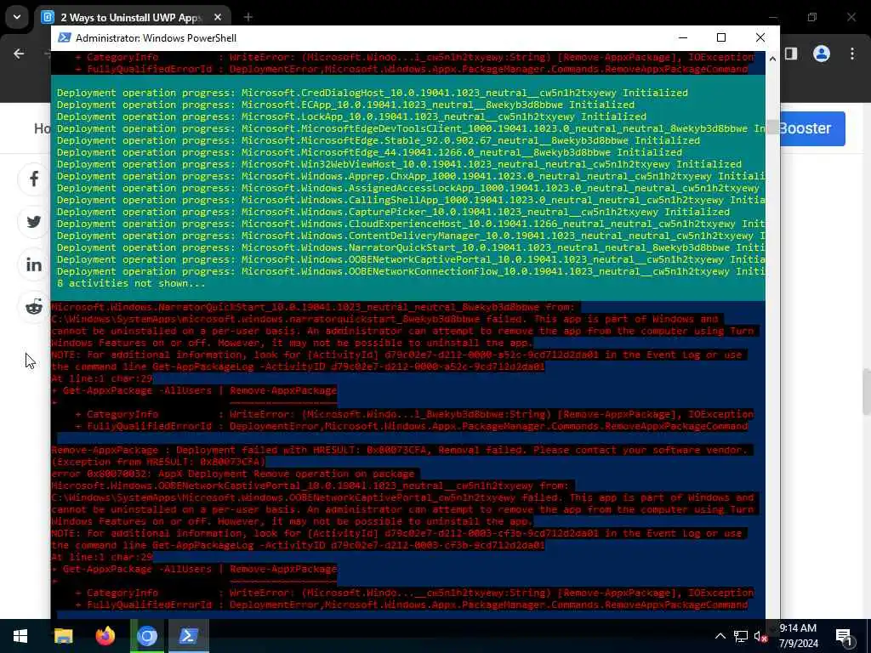Open the tab search dropdown in Chrome
The image size is (871, 653).
pyautogui.click(x=17, y=17)
